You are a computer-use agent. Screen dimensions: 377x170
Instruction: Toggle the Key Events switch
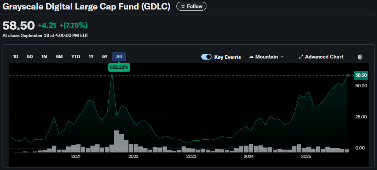[x=206, y=57]
